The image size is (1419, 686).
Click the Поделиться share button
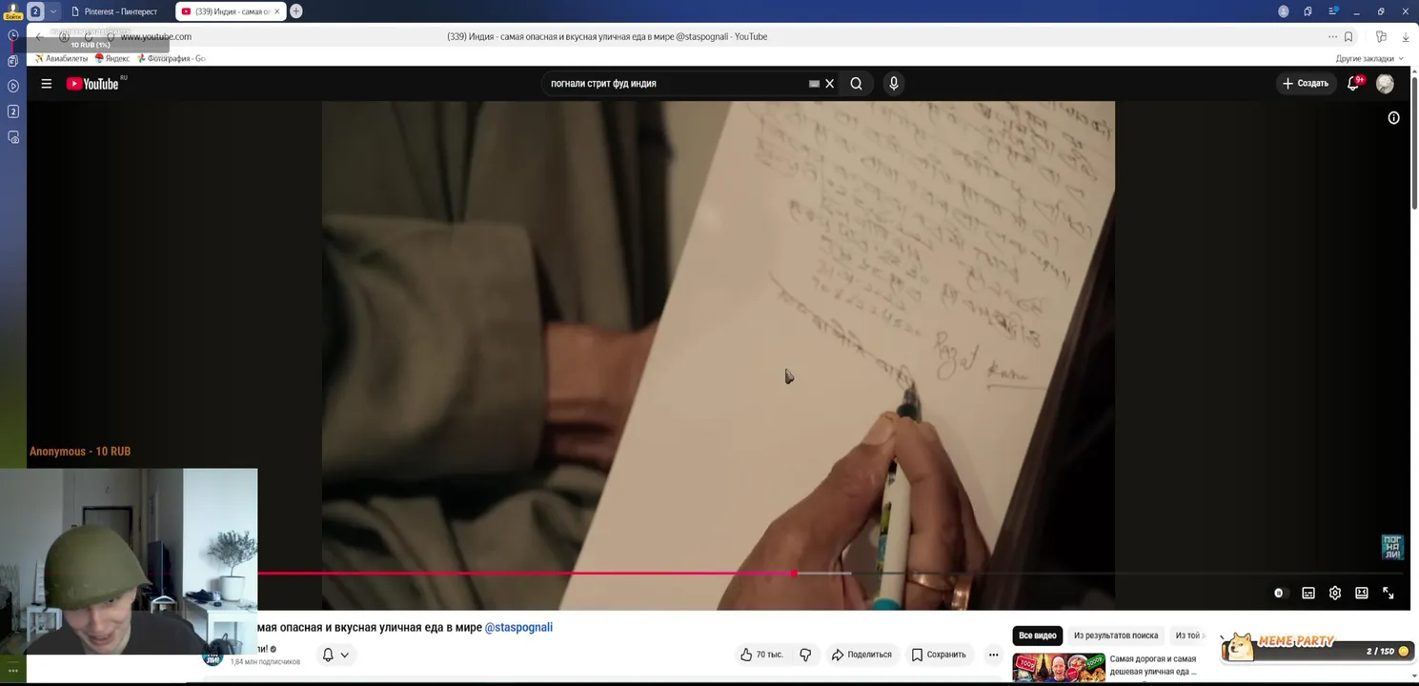862,655
